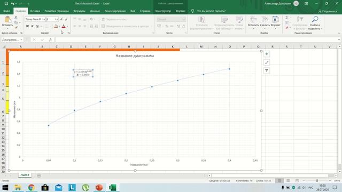Select Normal view in status bar

coord(279,181)
